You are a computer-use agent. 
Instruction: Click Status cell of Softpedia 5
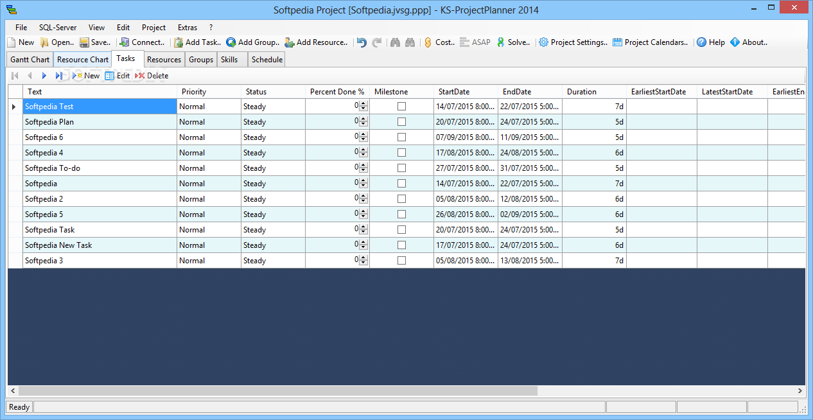click(273, 214)
